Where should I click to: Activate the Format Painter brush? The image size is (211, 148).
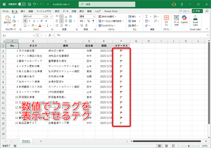click(14, 25)
